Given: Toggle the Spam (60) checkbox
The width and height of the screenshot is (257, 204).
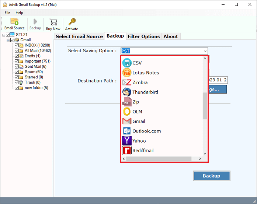Looking at the screenshot, I should pos(17,72).
